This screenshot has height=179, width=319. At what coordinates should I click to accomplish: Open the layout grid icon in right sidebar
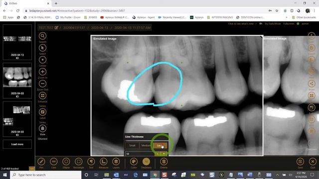(x=312, y=95)
